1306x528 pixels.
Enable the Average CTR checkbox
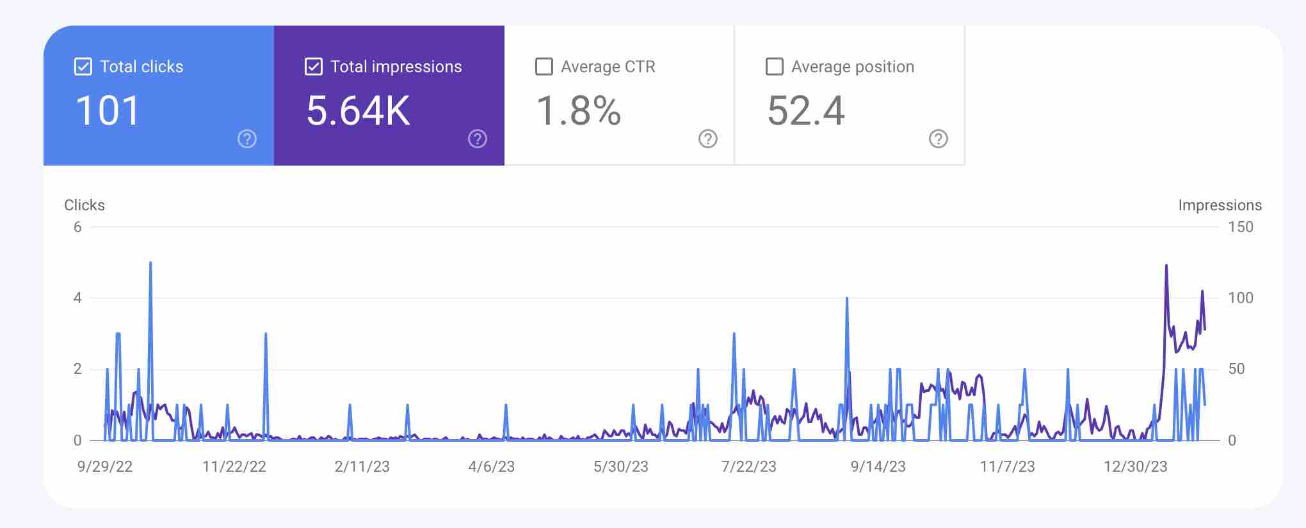[544, 66]
